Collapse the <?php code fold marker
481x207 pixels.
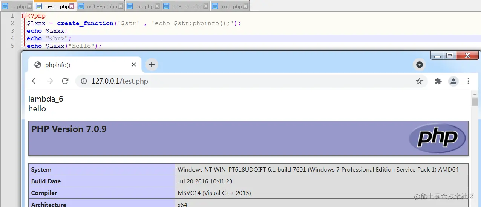click(x=24, y=16)
